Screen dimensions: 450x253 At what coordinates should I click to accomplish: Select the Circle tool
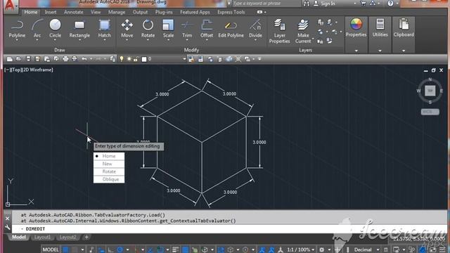tap(55, 29)
